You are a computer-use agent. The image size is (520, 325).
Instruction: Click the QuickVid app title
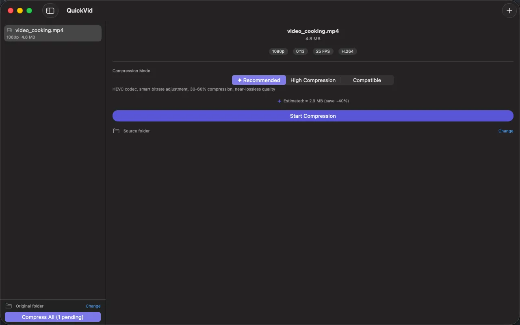(x=80, y=11)
